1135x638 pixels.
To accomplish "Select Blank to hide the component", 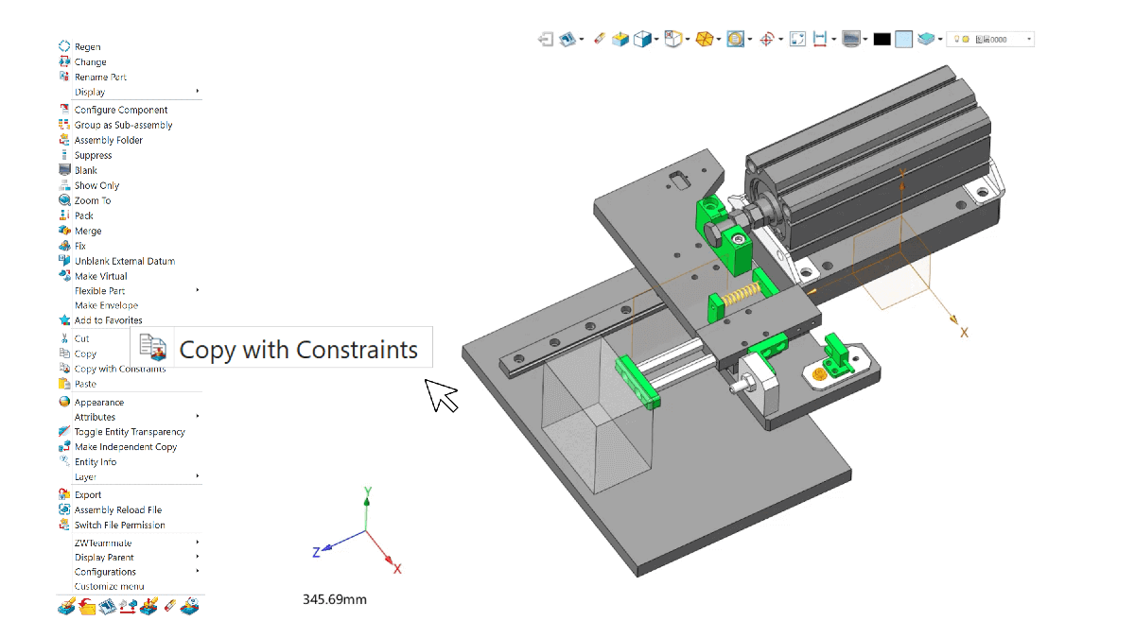I will pos(86,170).
